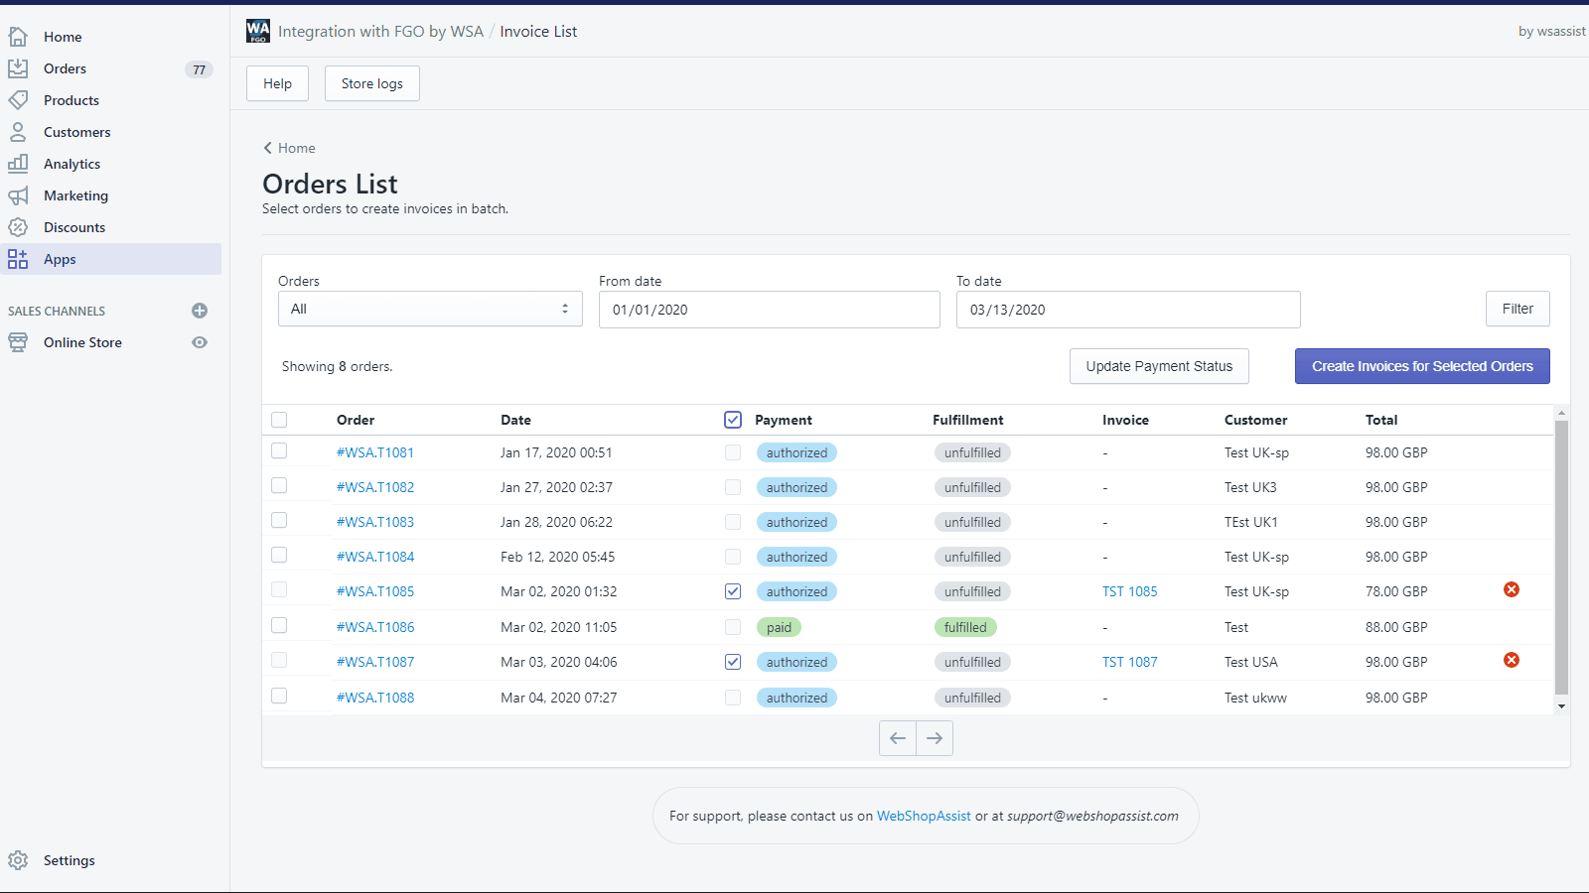Open Products in the left navigation
1589x893 pixels.
click(x=72, y=100)
